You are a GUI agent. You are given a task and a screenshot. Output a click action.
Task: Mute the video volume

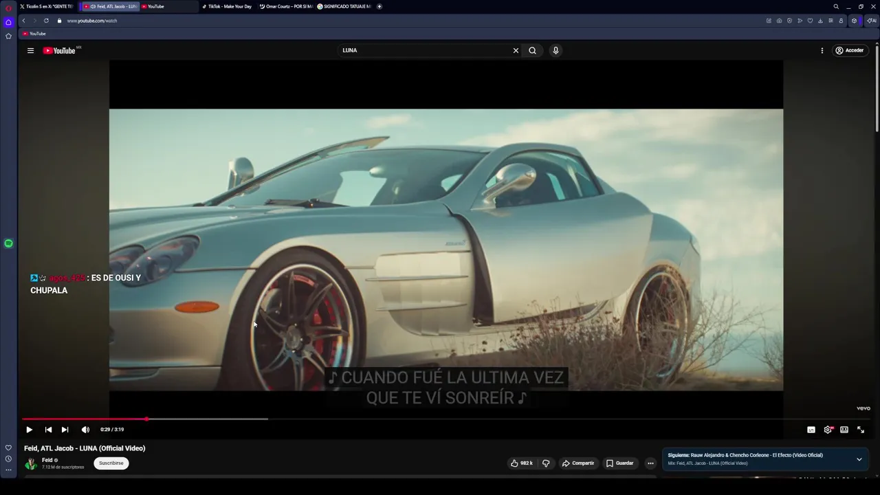click(x=85, y=430)
